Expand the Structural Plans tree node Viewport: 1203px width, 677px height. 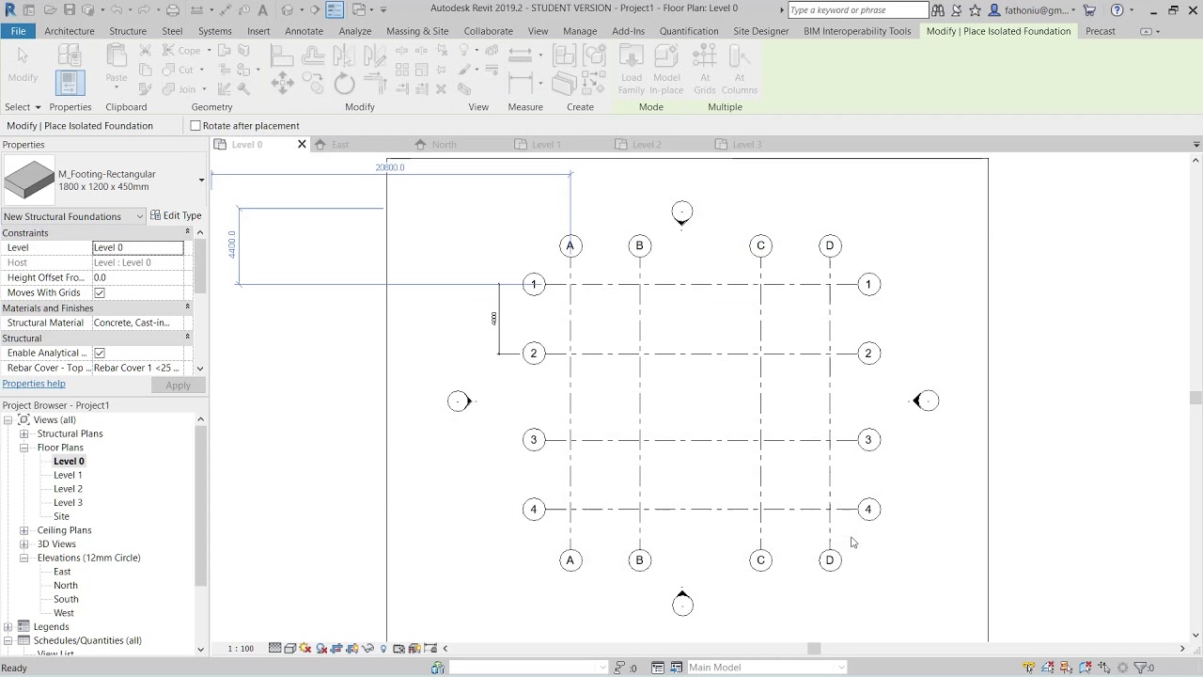pyautogui.click(x=24, y=433)
